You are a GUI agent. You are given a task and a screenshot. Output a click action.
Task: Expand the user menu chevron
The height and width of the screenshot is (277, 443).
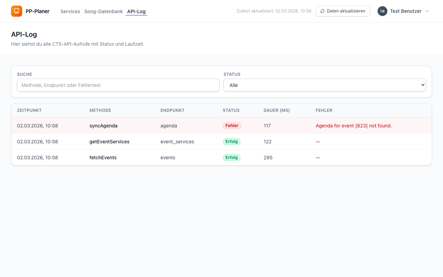[427, 11]
